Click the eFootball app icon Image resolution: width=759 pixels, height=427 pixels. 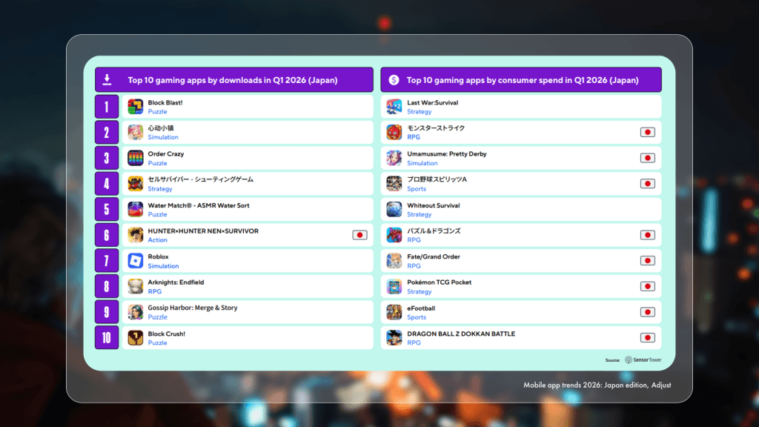[394, 312]
